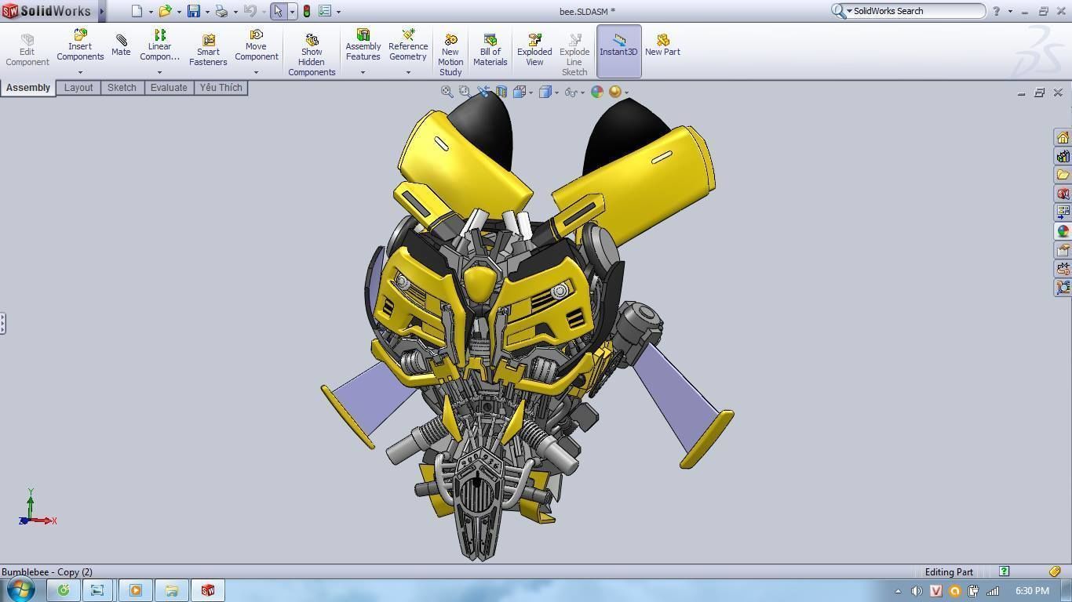
Task: Expand the SolidWorks menu arrow
Action: tap(102, 11)
